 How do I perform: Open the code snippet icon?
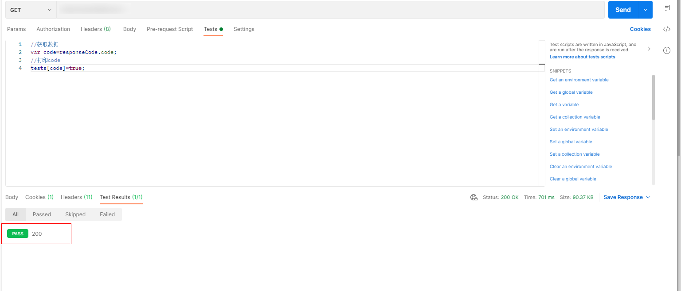click(666, 29)
